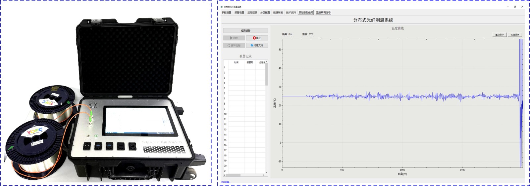530x186 pixels.
Task: Click the single save (单次保存) button
Action: (499, 35)
